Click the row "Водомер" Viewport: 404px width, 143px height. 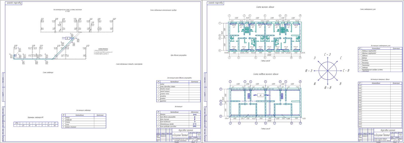tap(380, 58)
